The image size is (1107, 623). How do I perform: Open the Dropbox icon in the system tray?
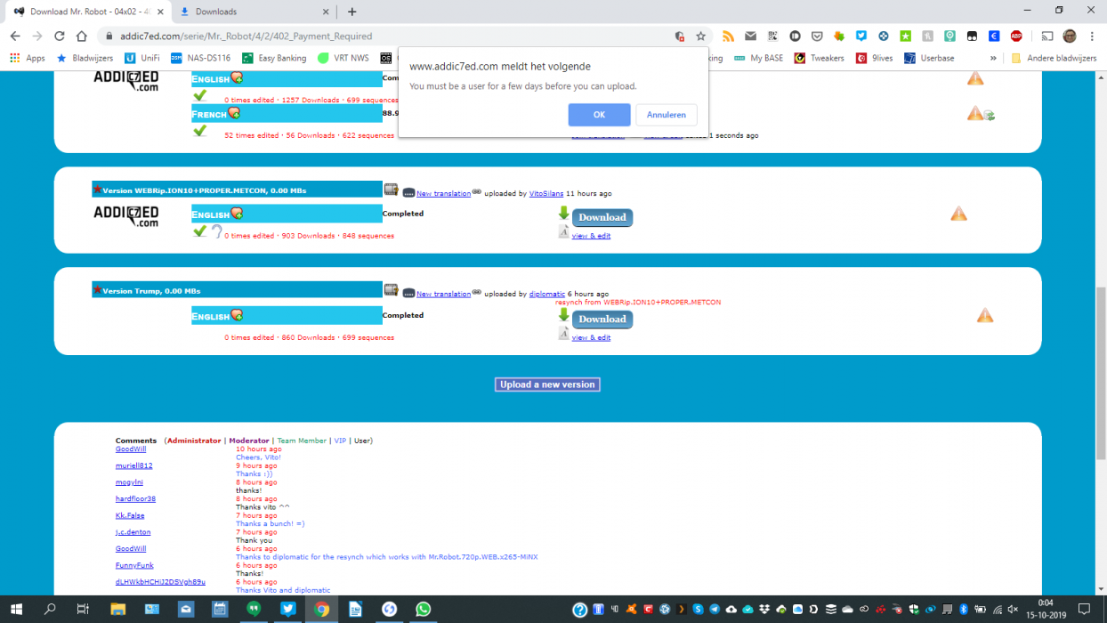point(764,610)
